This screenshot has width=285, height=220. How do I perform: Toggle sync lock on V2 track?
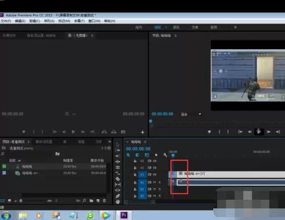coord(149,168)
